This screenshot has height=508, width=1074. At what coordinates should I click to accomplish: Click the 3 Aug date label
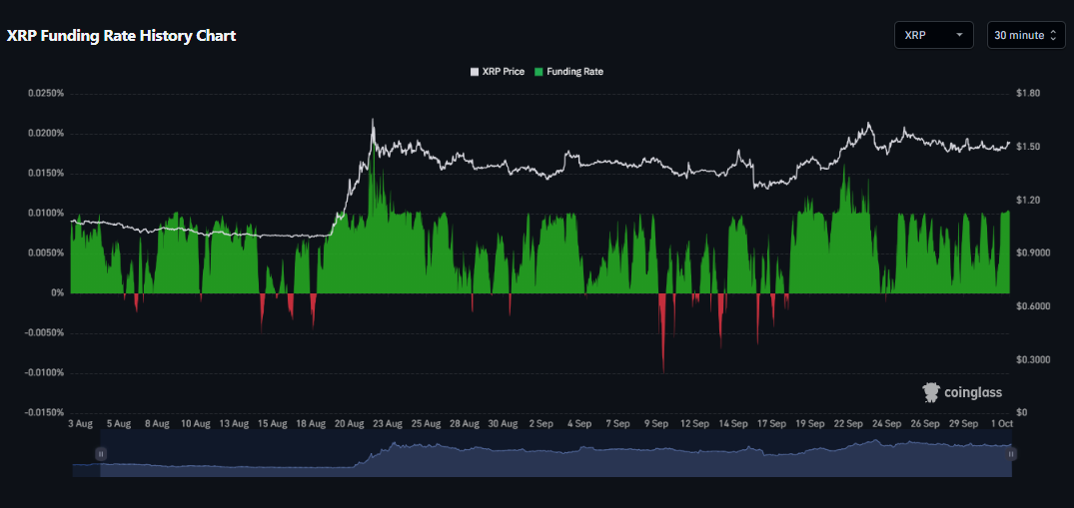pyautogui.click(x=80, y=424)
